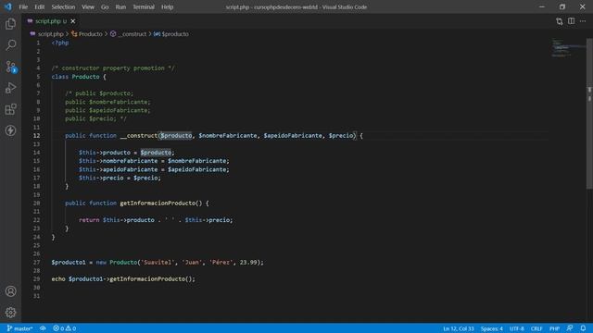Minimize the VS Code window

[x=542, y=6]
